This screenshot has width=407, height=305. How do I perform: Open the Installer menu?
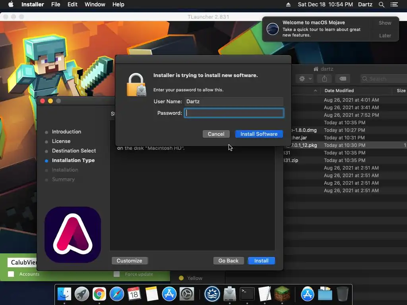[33, 4]
